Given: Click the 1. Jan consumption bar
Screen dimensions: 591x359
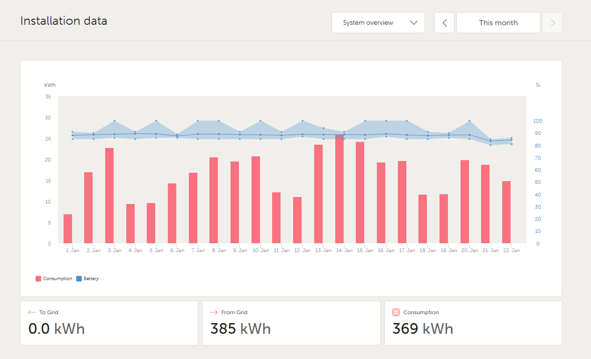Looking at the screenshot, I should (x=68, y=229).
